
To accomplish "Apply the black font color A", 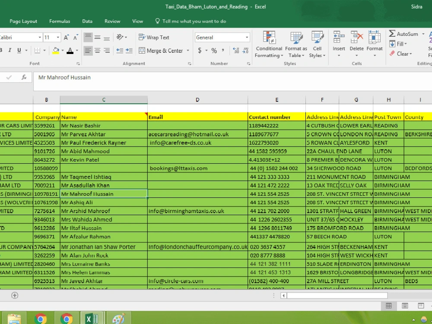I will click(70, 51).
